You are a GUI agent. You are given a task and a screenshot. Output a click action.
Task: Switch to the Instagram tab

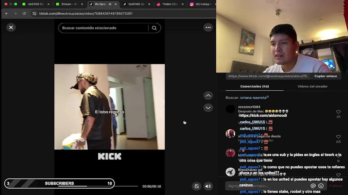202,4
